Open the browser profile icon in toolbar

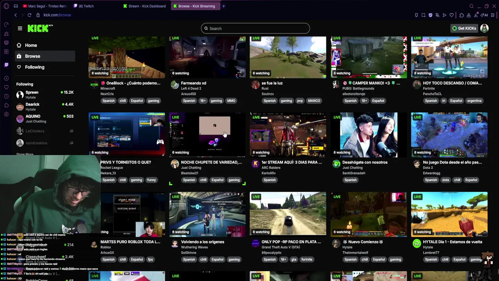(x=469, y=15)
